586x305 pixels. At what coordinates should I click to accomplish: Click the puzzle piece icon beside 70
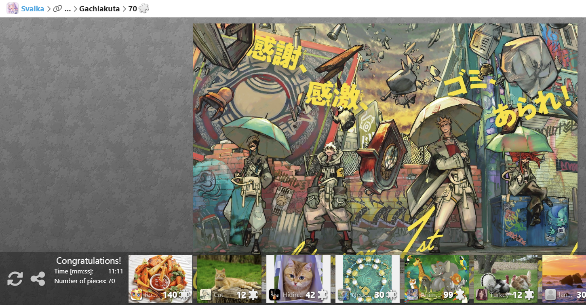144,8
